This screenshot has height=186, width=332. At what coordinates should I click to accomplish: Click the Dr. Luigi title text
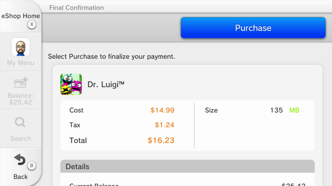[106, 85]
